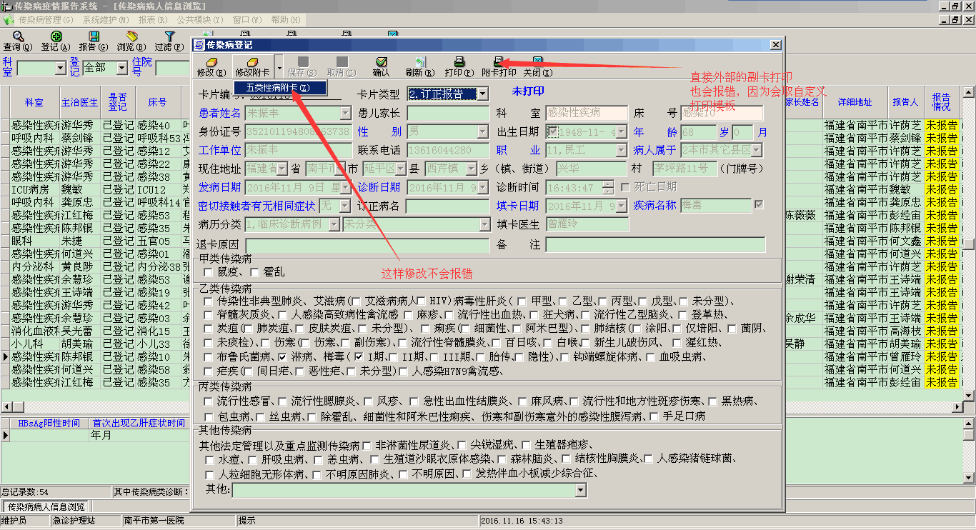Click the 打印 printer icon

(x=459, y=62)
